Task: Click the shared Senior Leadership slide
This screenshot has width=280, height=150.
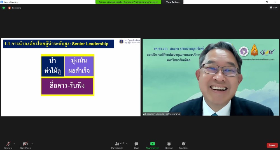Action: pos(71,77)
